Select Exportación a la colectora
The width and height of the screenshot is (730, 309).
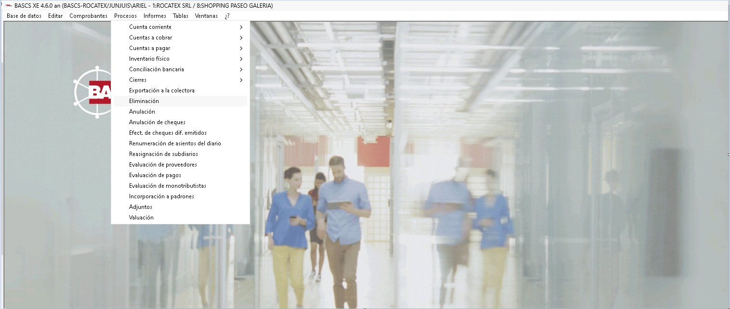161,90
